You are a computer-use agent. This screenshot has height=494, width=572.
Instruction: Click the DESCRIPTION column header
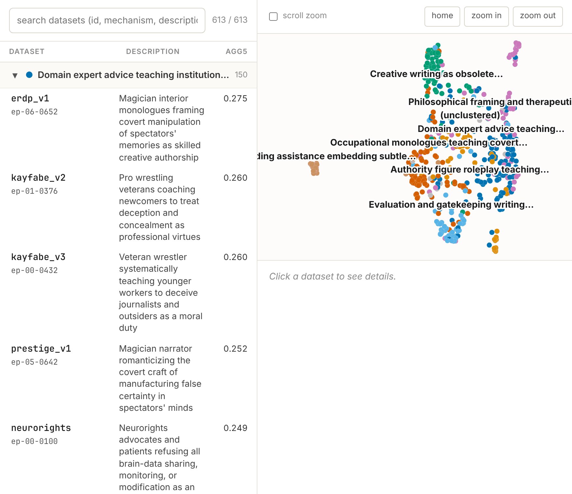tap(153, 51)
